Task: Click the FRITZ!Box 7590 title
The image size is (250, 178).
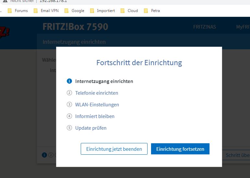Action: [76, 27]
